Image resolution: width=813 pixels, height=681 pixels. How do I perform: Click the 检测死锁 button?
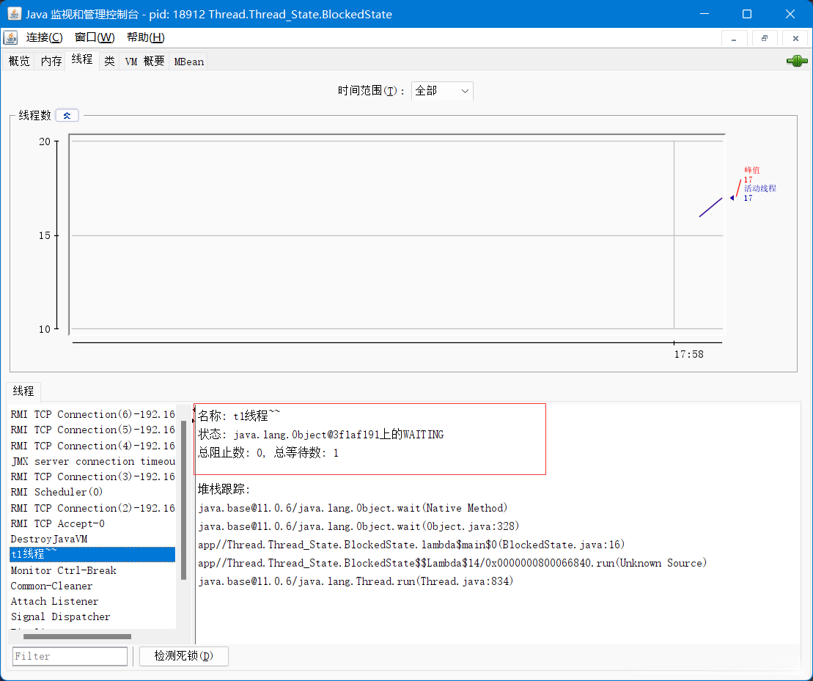tap(183, 656)
